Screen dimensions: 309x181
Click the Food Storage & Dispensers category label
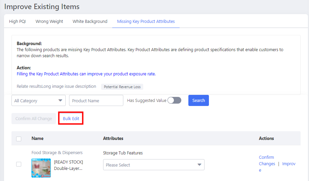[x=57, y=153]
